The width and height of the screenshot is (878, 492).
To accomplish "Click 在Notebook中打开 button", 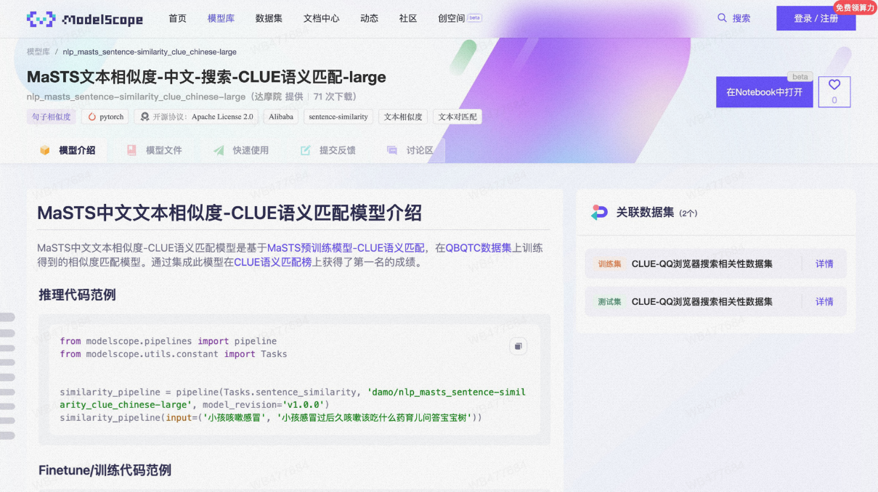I will tap(764, 92).
